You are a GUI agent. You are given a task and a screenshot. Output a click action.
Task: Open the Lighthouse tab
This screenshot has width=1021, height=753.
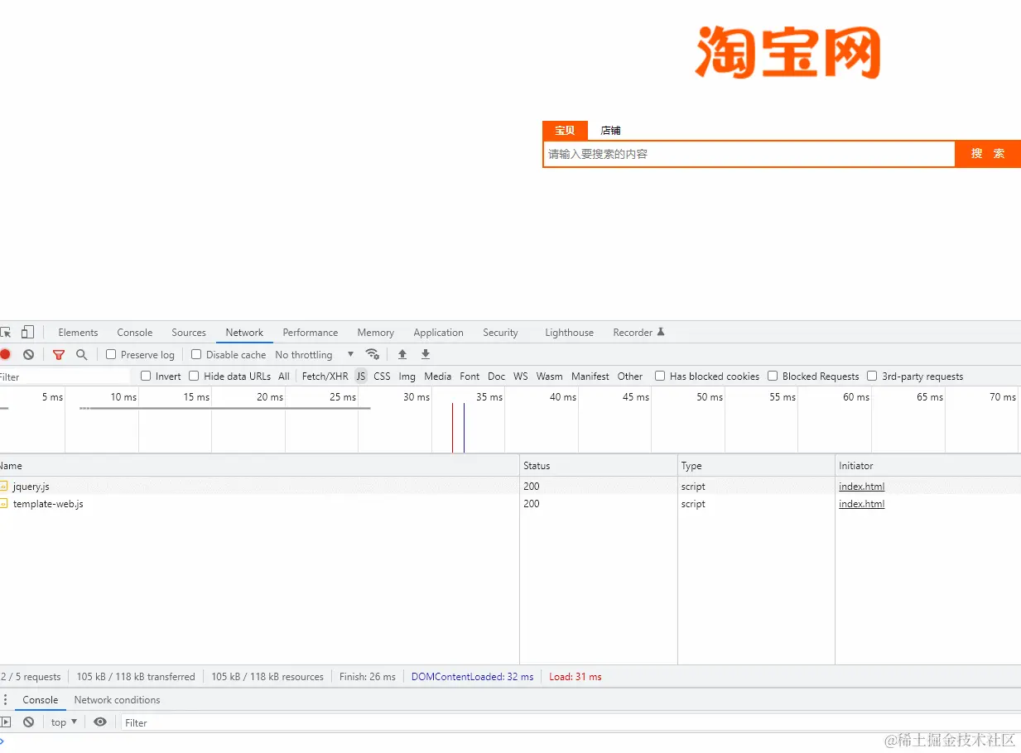pyautogui.click(x=569, y=333)
